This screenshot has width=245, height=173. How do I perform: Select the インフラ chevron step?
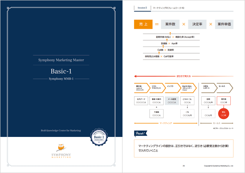point(173,88)
